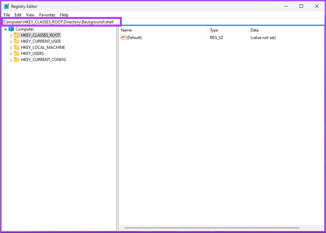Open the File menu

(7, 15)
